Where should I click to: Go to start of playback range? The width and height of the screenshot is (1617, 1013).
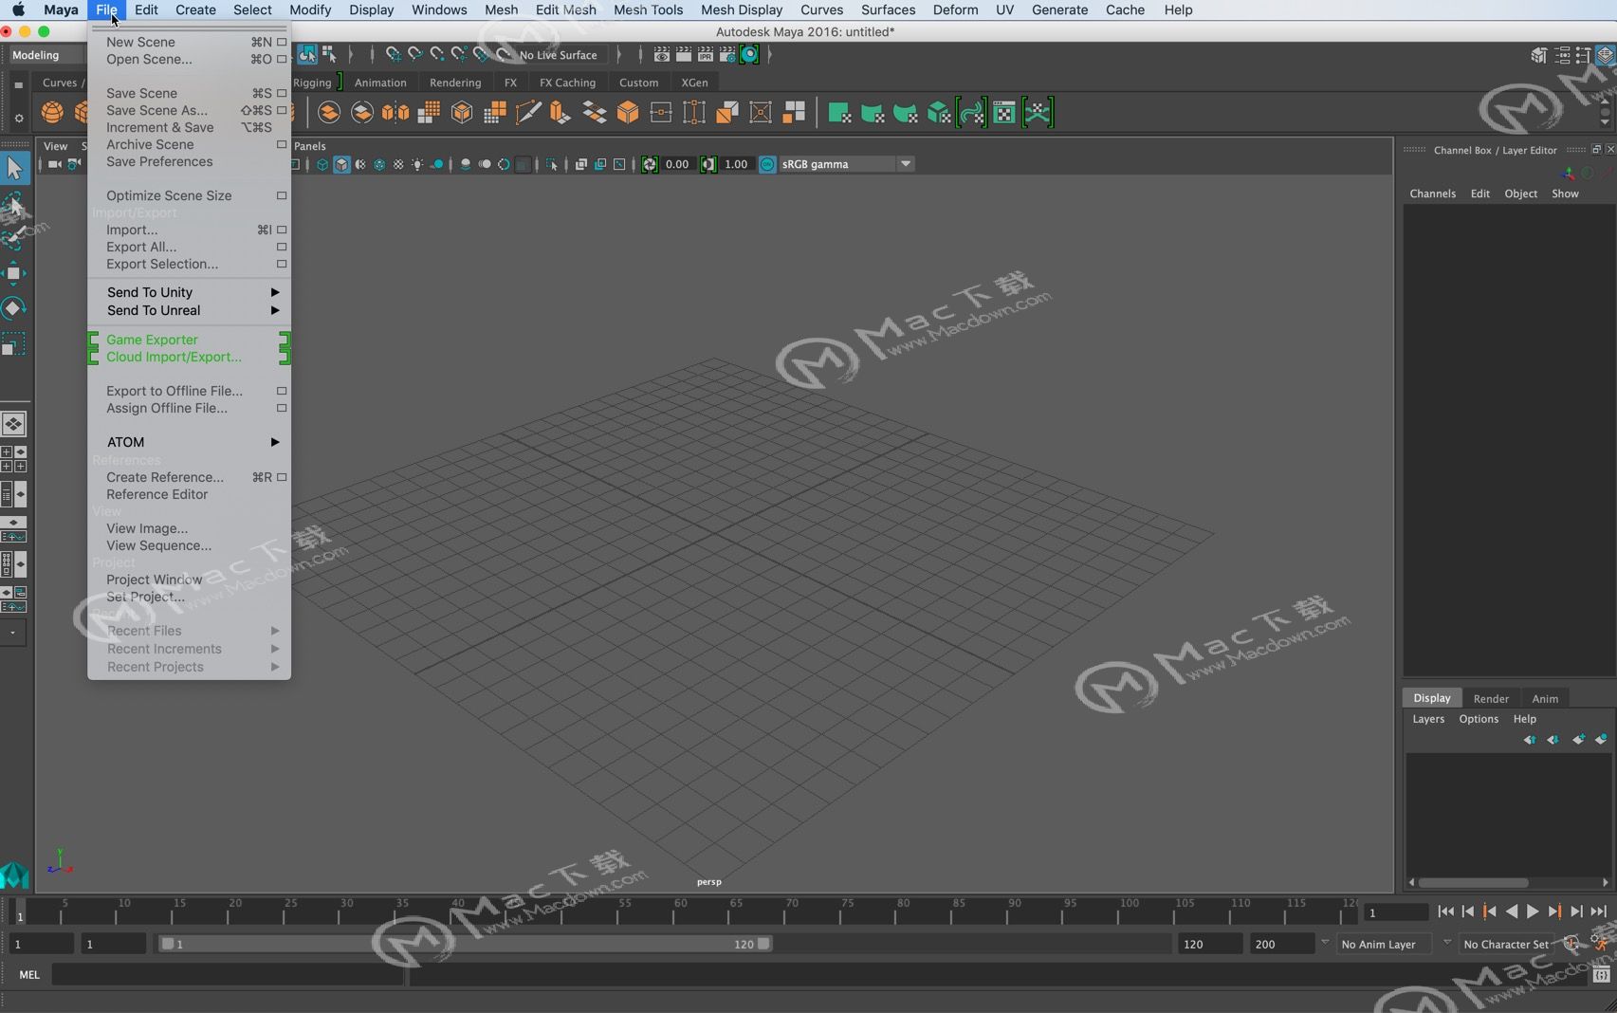(1446, 912)
